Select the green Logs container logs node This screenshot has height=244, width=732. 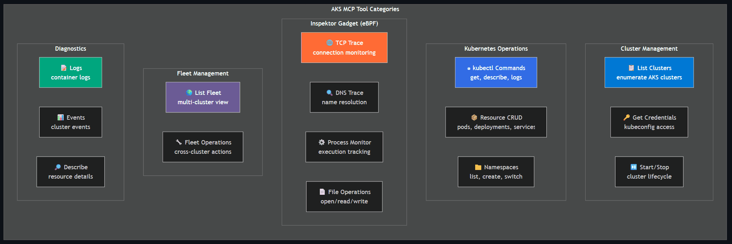pos(71,73)
